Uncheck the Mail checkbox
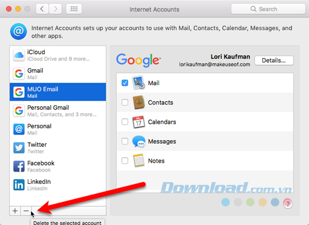309x225 pixels. tap(125, 83)
